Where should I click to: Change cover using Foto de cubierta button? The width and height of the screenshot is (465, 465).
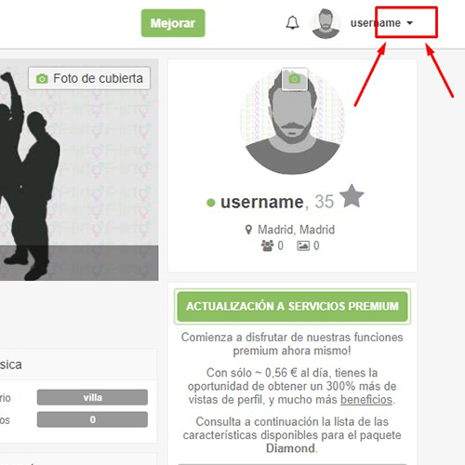coord(89,78)
